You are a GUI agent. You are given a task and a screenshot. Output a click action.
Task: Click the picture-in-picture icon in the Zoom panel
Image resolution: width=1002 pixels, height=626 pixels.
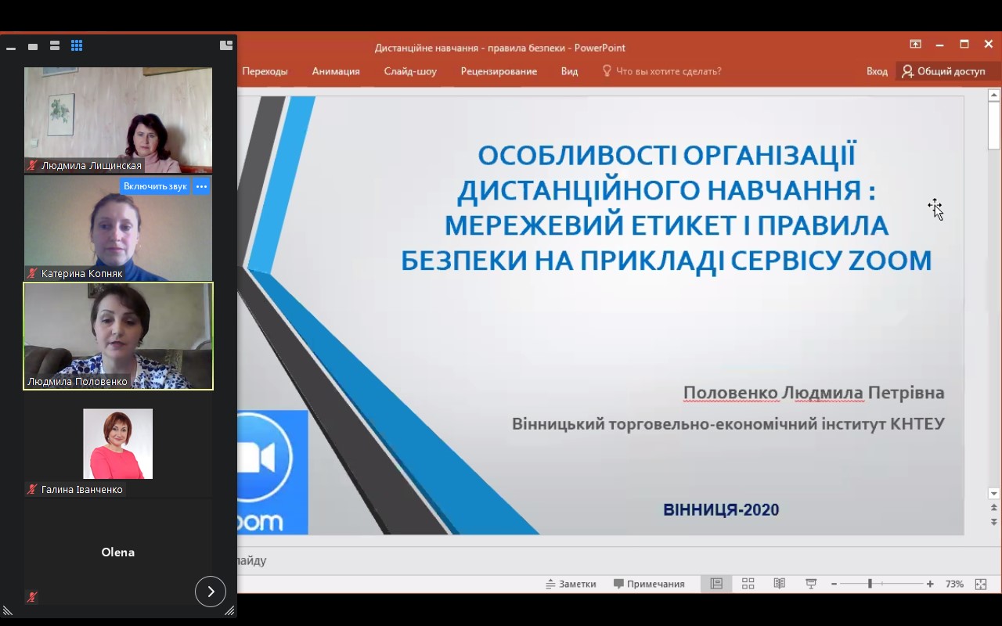point(226,45)
